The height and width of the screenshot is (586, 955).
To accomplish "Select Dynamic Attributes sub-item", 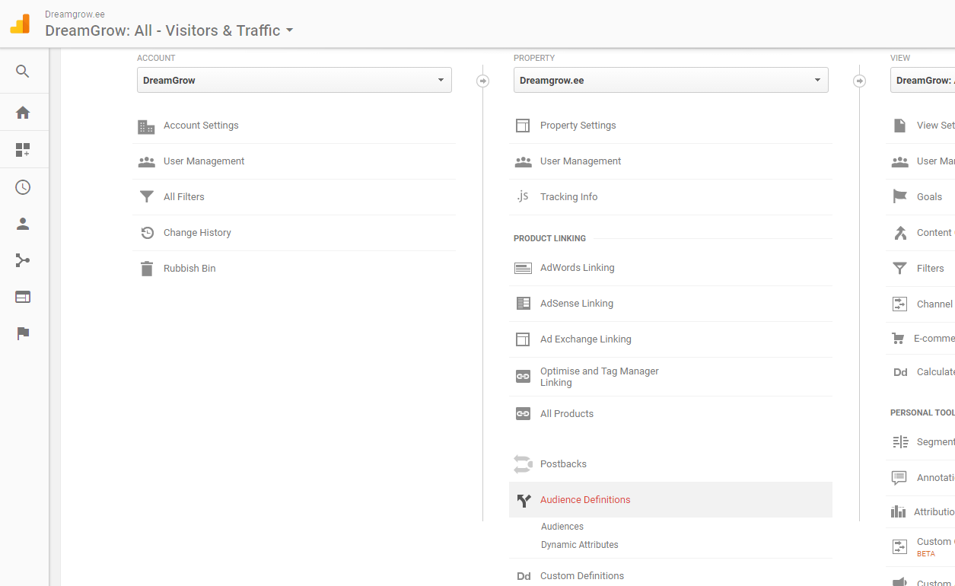I will [579, 545].
